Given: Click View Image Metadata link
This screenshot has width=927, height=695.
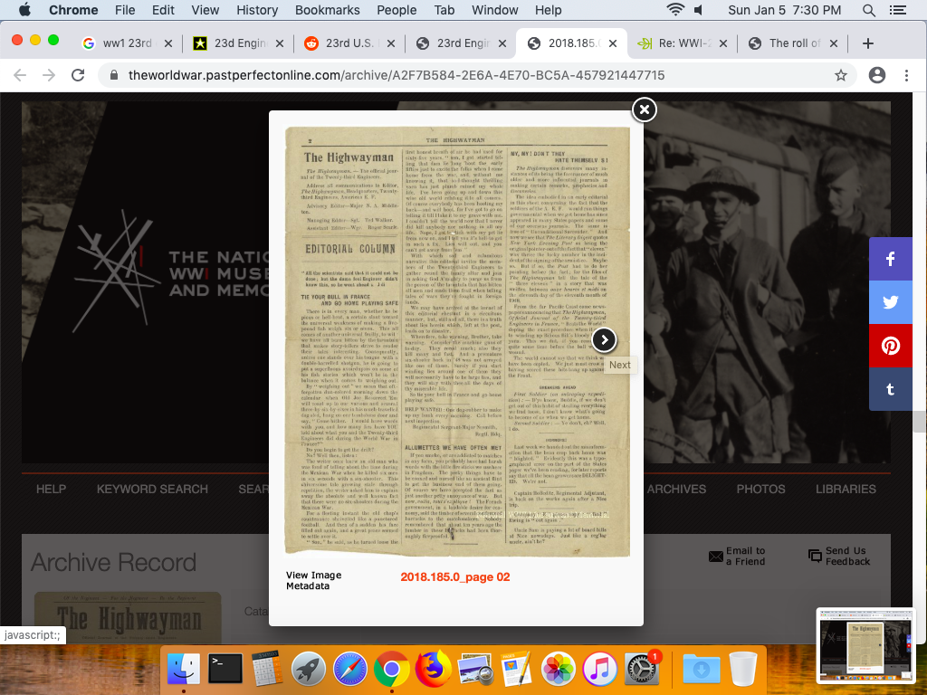Looking at the screenshot, I should 313,580.
